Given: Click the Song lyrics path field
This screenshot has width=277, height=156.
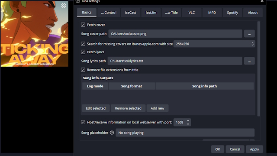Looking at the screenshot, I should tap(175, 61).
